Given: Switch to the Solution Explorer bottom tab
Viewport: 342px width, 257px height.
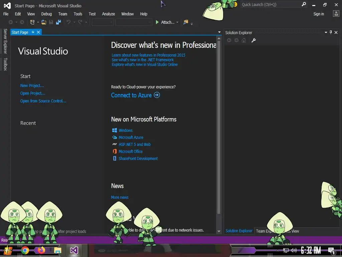Looking at the screenshot, I should pyautogui.click(x=239, y=231).
